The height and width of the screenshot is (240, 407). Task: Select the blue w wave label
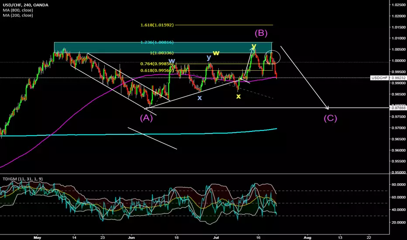click(172, 61)
